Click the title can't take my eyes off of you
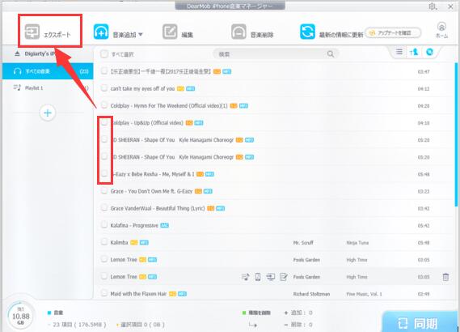This screenshot has height=332, width=460. 142,89
